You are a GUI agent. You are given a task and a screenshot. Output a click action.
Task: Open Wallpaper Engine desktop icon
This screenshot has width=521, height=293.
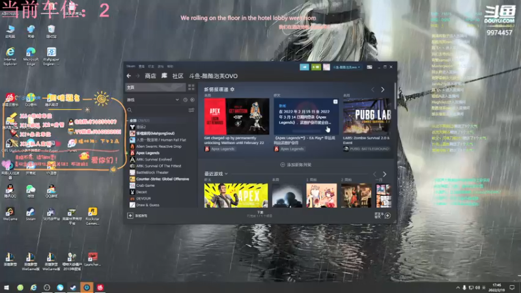(x=51, y=56)
